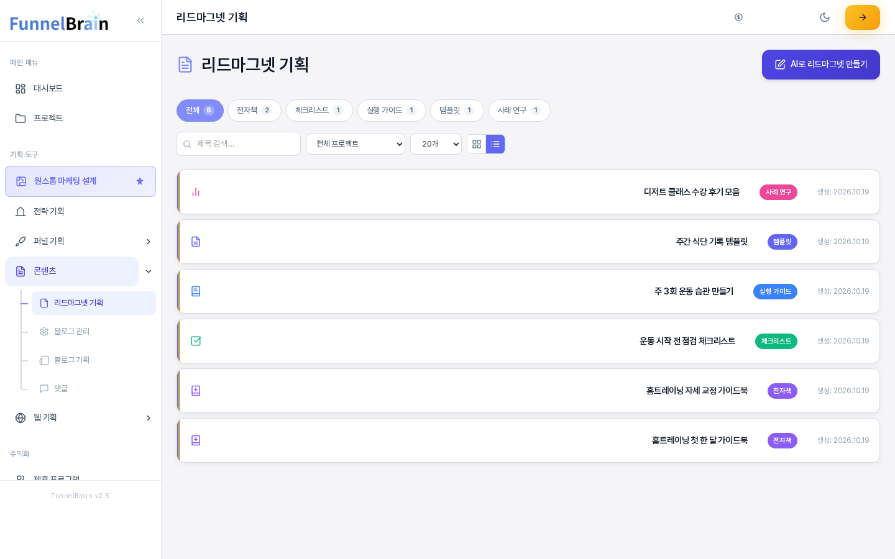Click the document icon on 주간 식단 row
The image size is (895, 559).
tap(196, 242)
